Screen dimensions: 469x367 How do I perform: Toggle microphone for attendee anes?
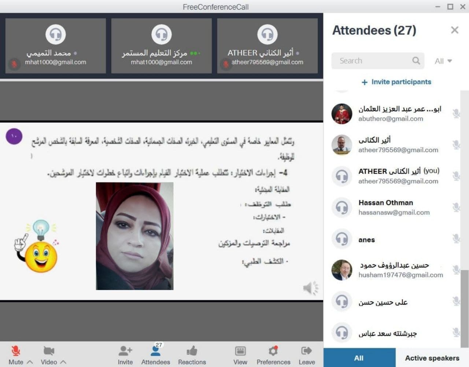click(456, 238)
